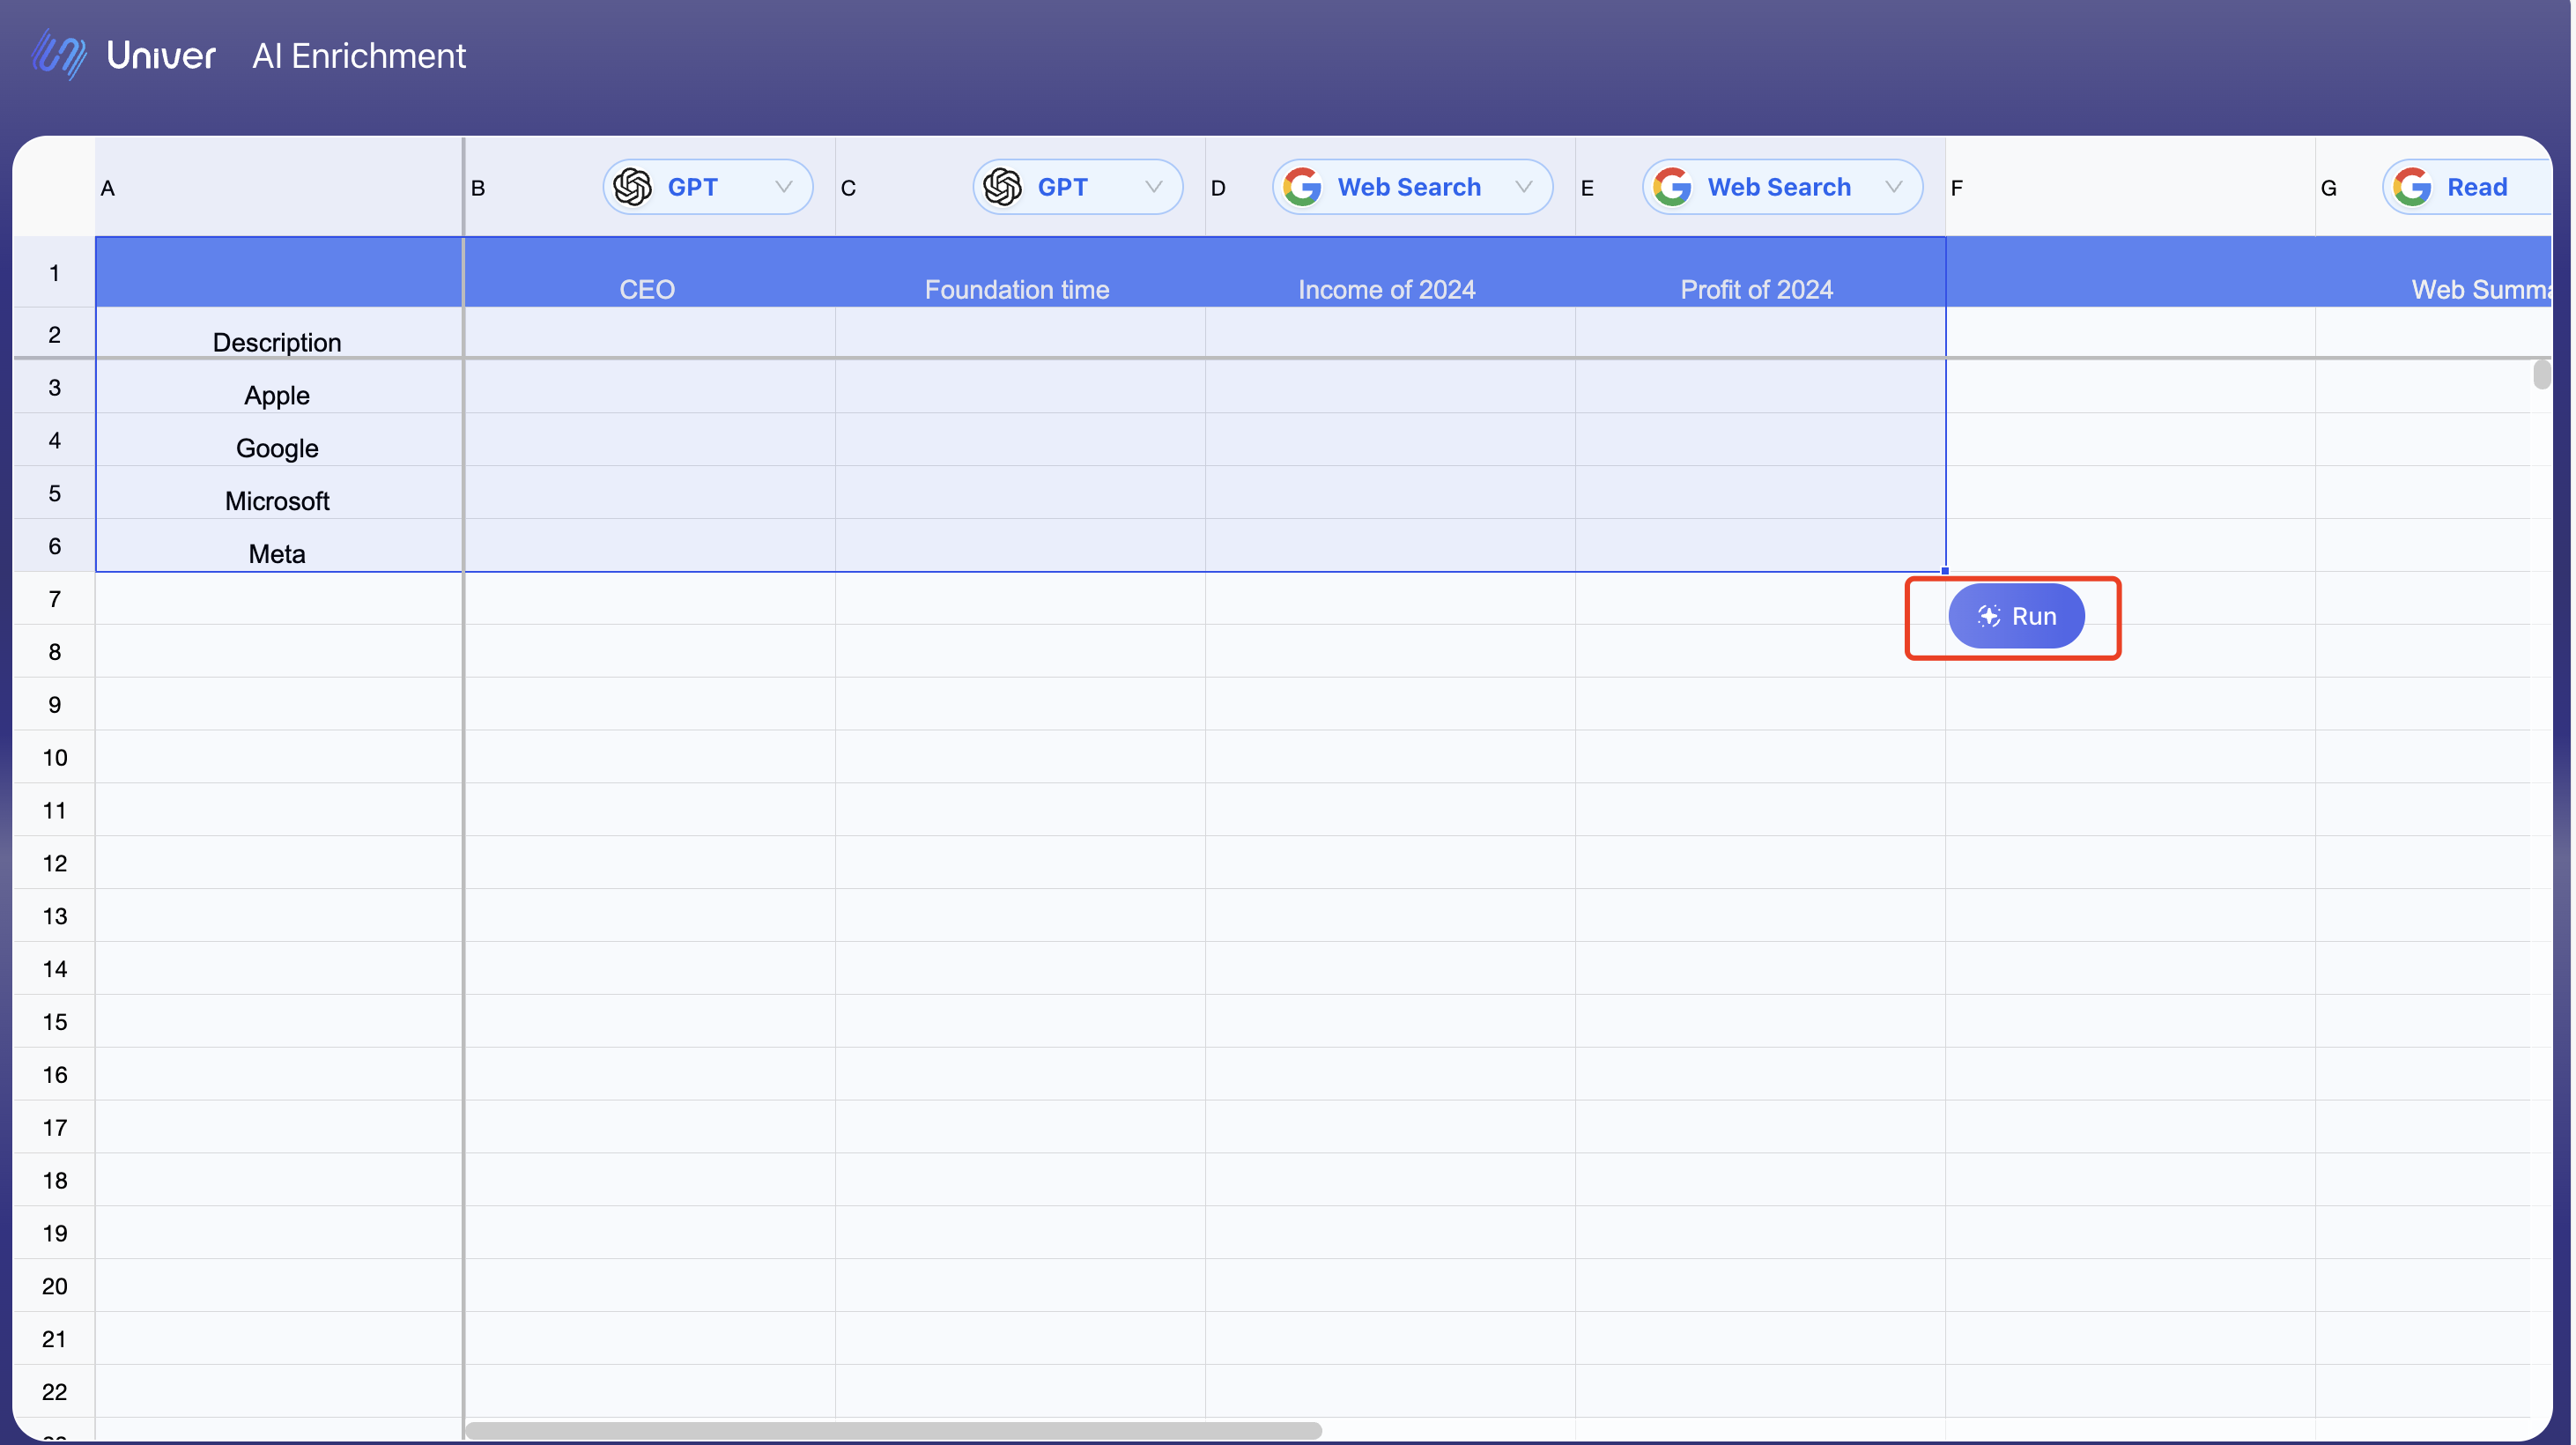Screen dimensions: 2576x1445
Task: Select column F header
Action: [x=2130, y=187]
